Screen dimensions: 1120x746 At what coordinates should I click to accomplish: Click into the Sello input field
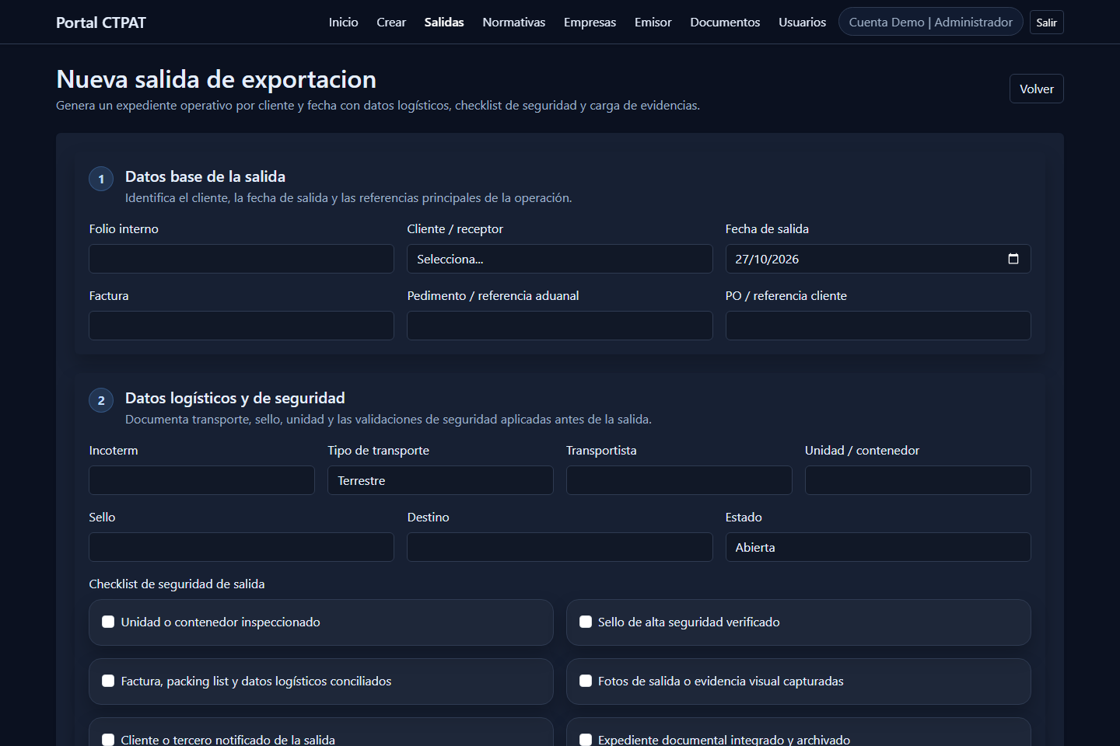[x=241, y=547]
